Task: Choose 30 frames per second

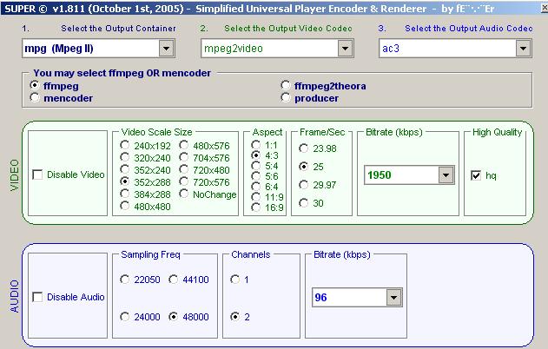Action: [303, 202]
